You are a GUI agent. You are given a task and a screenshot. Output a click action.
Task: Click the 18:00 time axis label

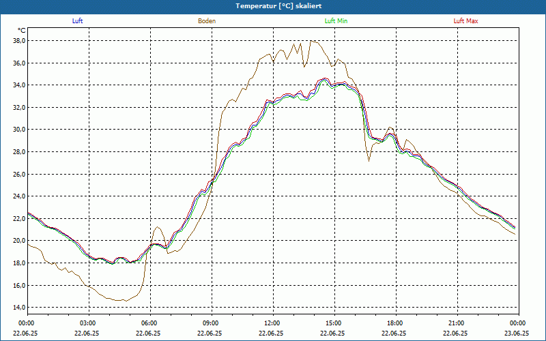click(394, 323)
